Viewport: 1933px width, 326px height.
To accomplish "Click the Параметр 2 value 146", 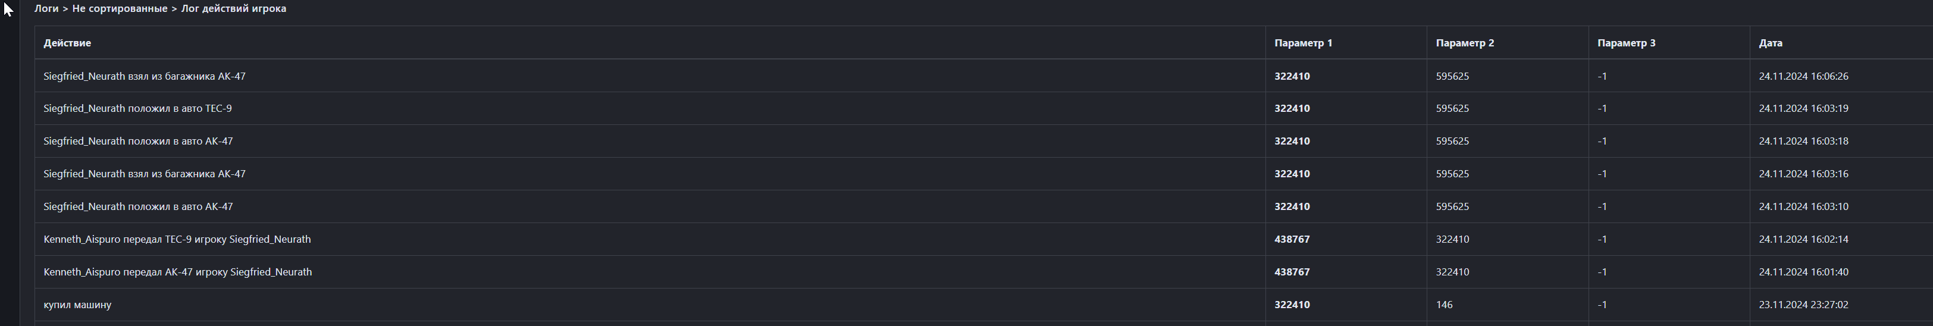I will point(1444,304).
